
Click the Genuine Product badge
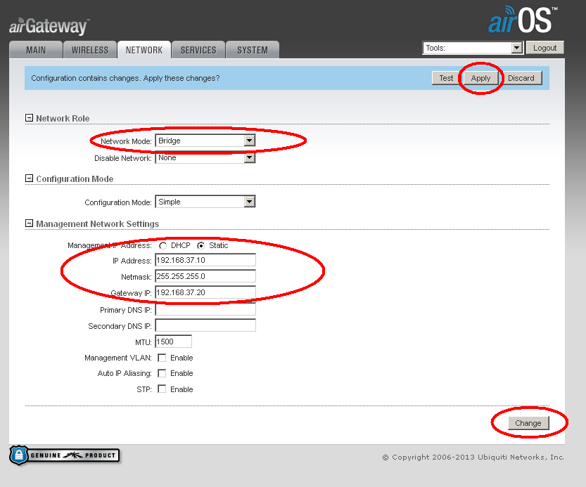click(64, 455)
